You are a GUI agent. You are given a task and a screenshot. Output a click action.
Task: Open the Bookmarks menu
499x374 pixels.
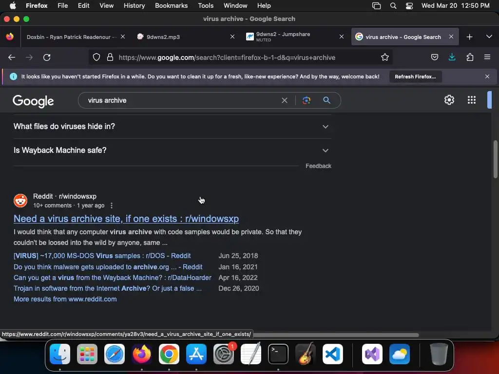pos(171,6)
